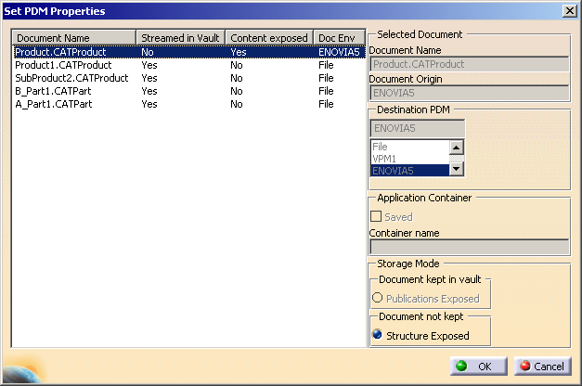
Task: Sort by Document Name column header
Action: pyautogui.click(x=74, y=38)
